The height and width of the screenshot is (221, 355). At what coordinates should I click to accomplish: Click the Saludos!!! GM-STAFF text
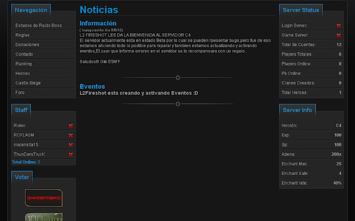click(100, 62)
